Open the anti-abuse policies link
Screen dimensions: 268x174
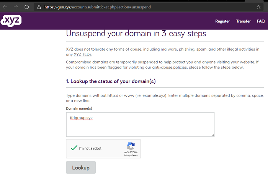[169, 67]
